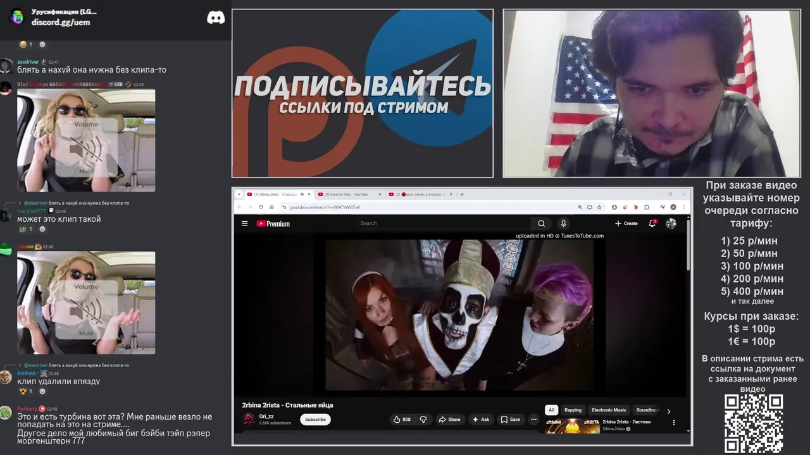Select the Electronic Music filter chip
Viewport: 810px width, 455px height.
tap(609, 410)
